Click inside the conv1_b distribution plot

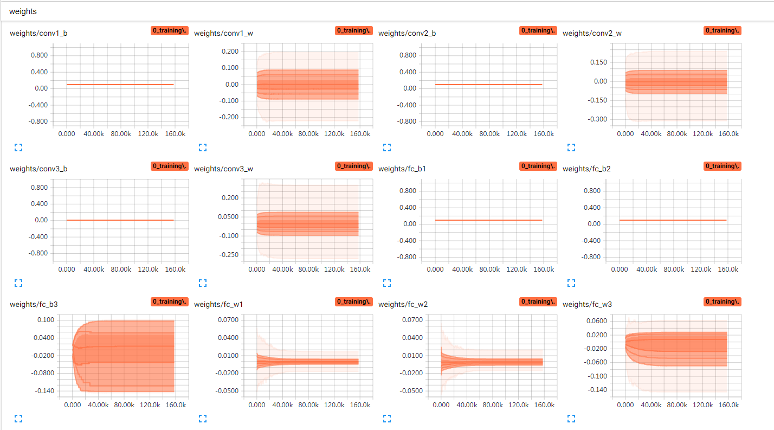coord(120,86)
